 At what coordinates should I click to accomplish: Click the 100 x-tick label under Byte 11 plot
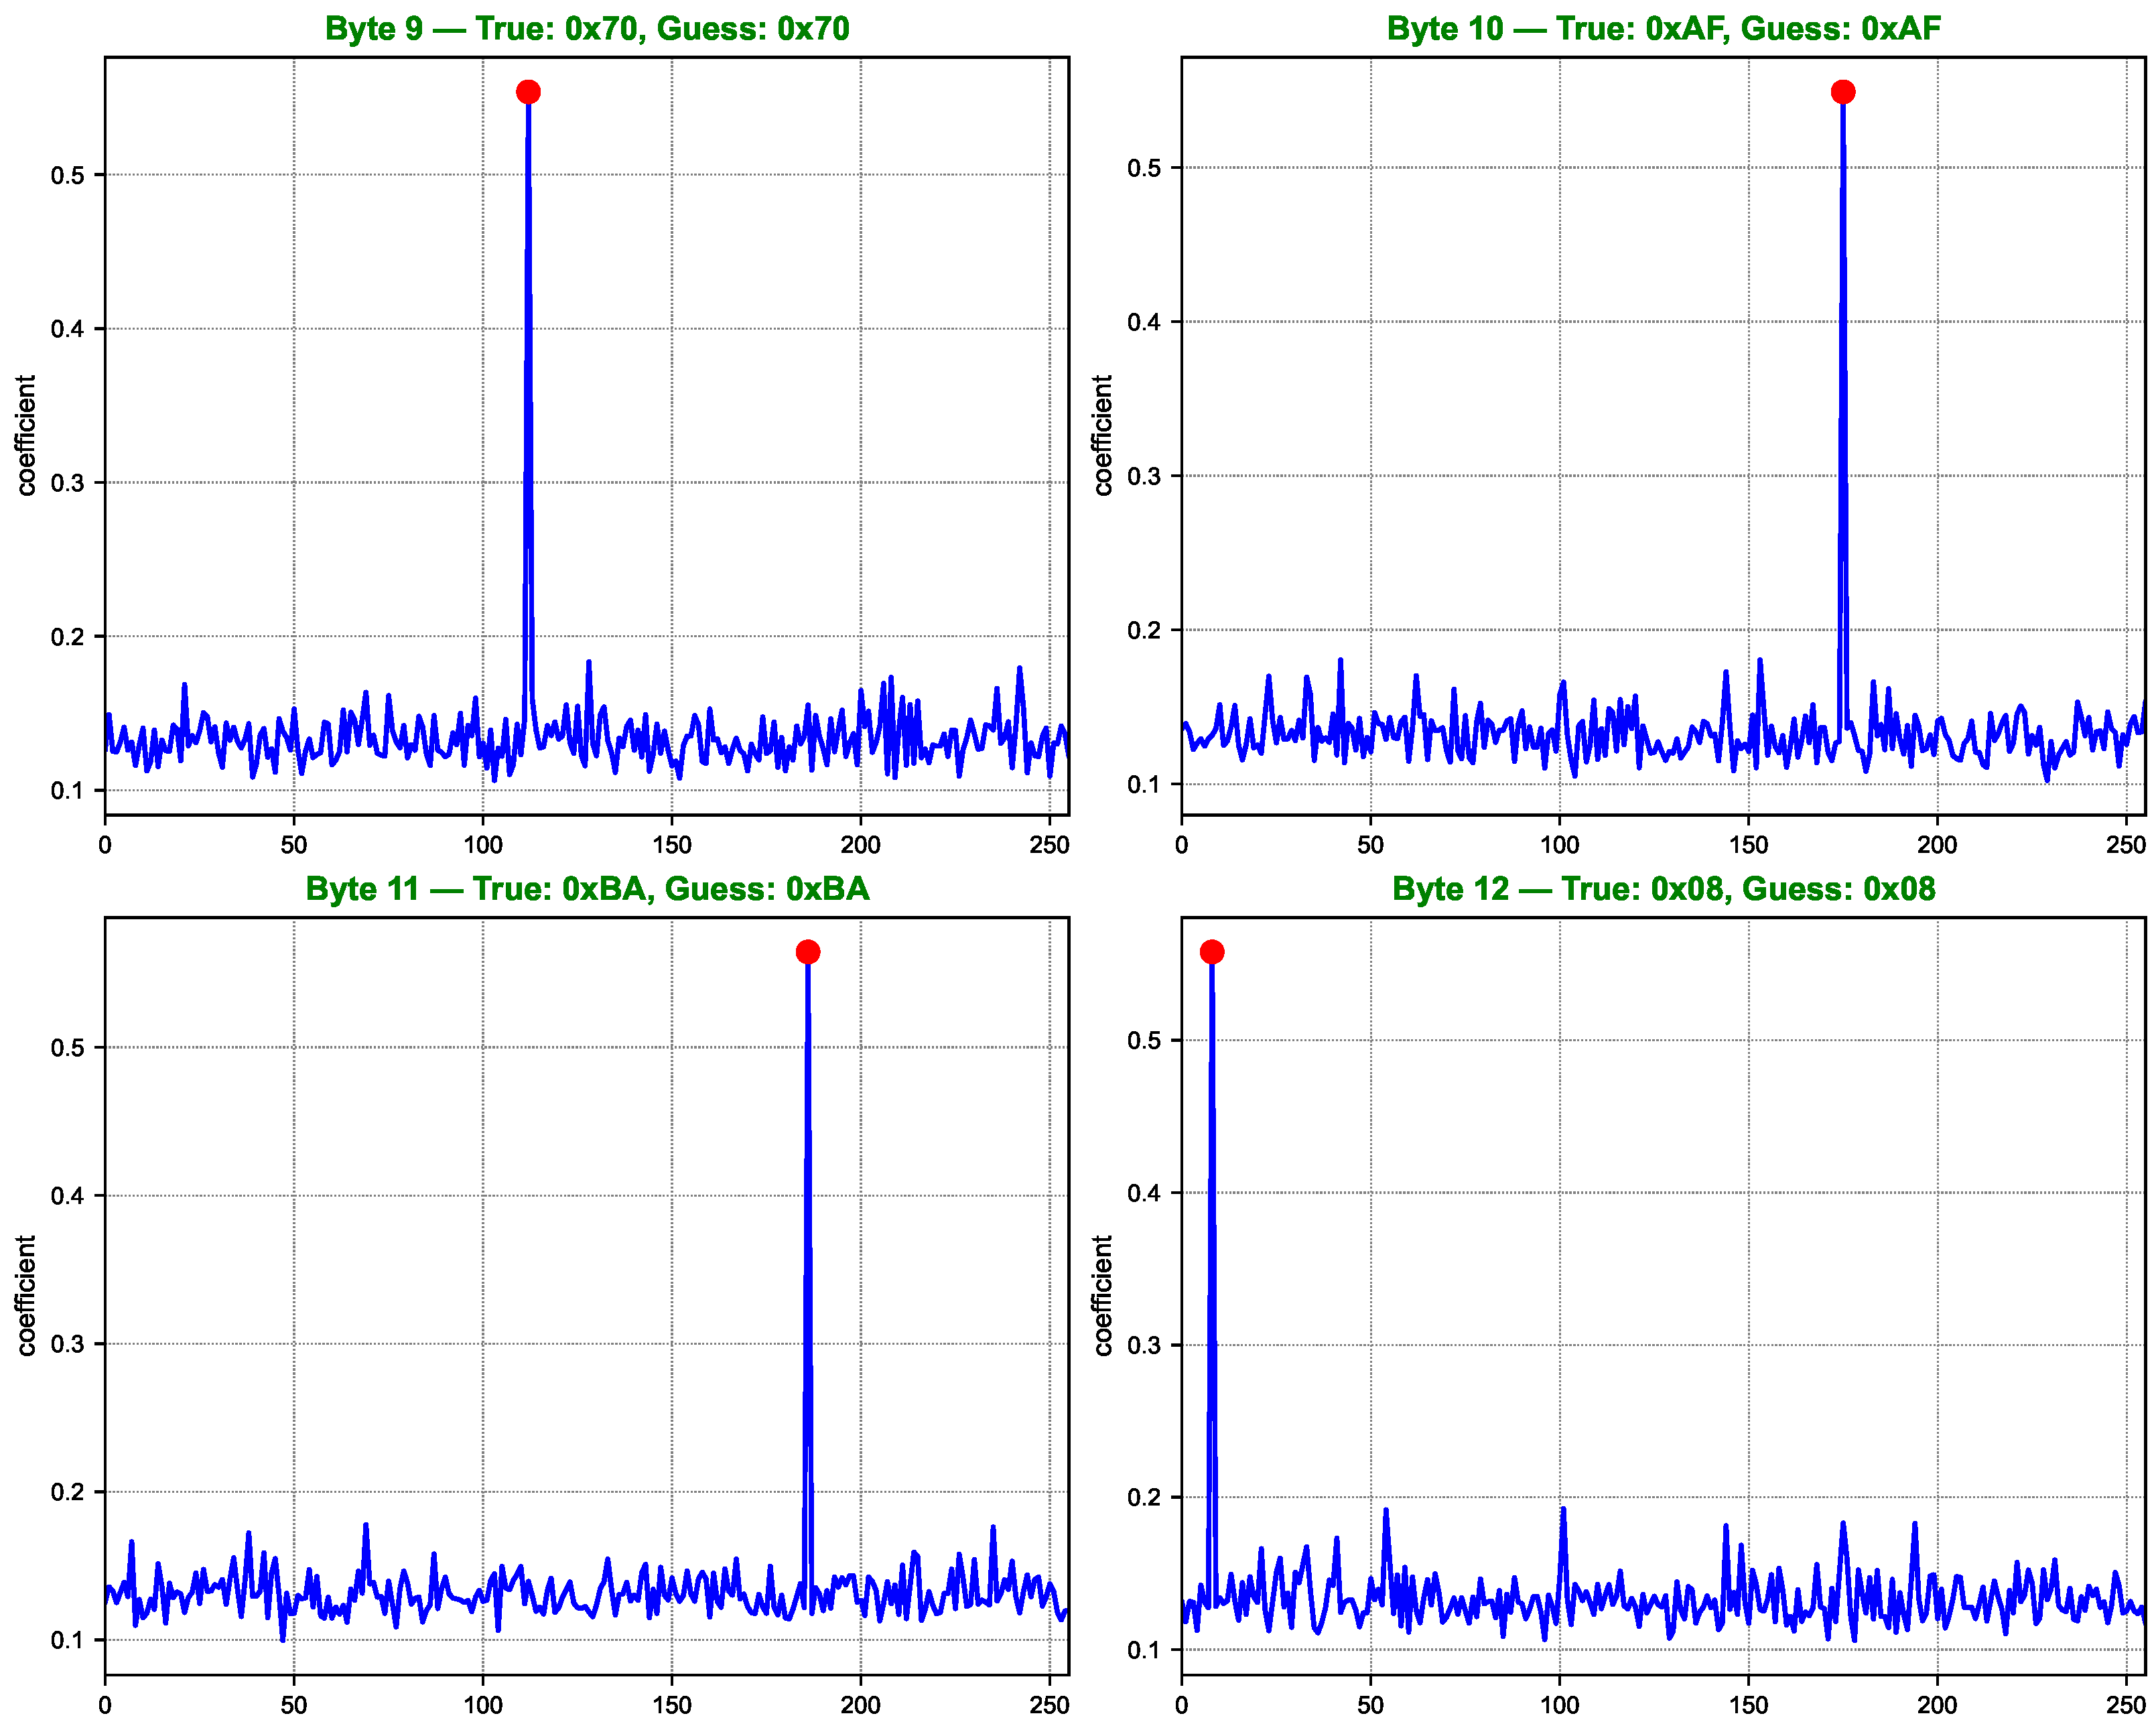click(x=483, y=1706)
